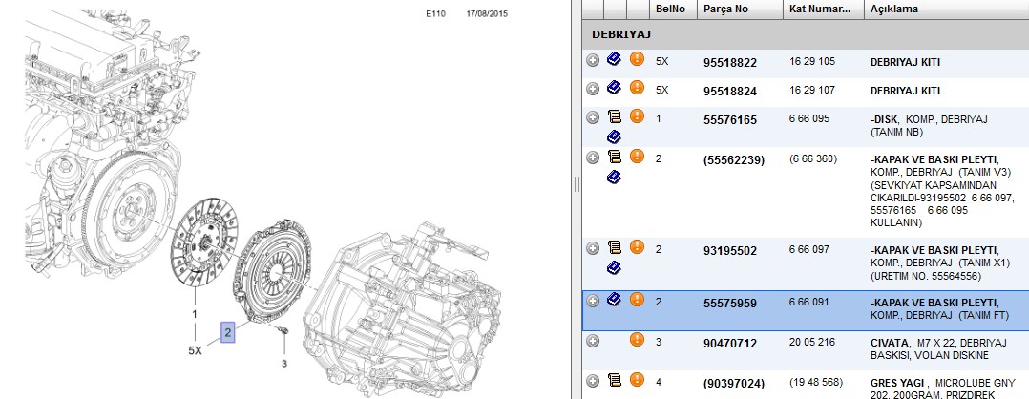Click callout number 3 bolt label
The width and height of the screenshot is (1029, 399).
point(284,364)
